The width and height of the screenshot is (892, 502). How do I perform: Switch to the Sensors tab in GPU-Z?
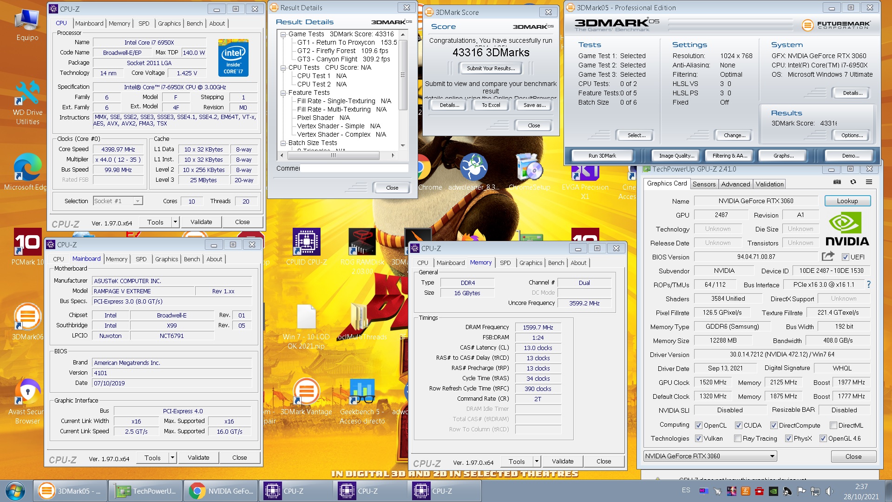coord(704,184)
